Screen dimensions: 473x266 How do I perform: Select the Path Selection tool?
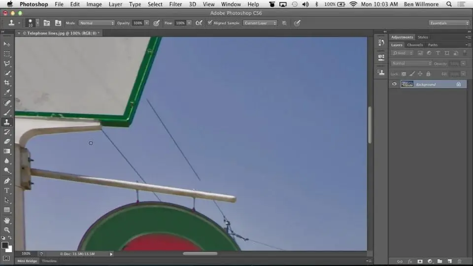coord(6,200)
